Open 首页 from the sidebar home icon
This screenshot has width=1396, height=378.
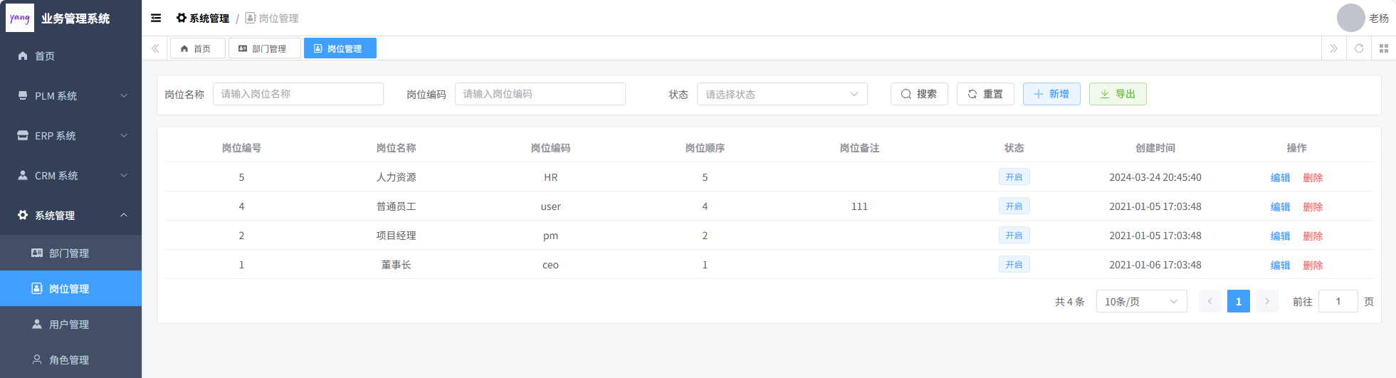(x=23, y=56)
